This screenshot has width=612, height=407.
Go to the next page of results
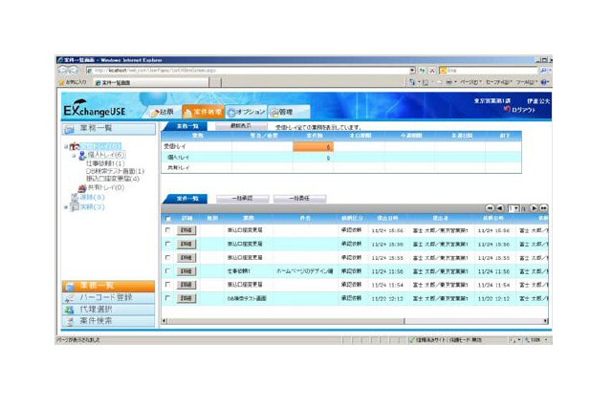click(x=534, y=208)
